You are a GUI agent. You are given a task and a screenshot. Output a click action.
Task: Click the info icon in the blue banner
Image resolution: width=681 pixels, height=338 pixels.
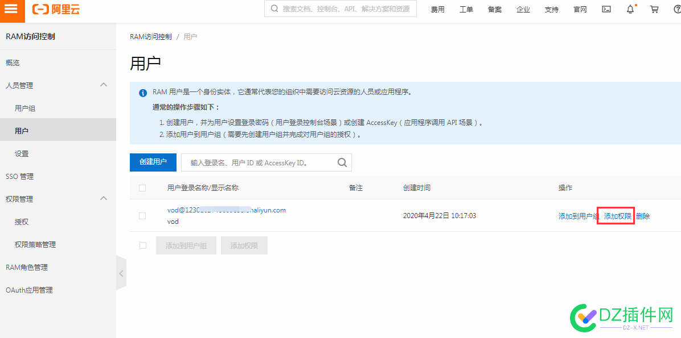(x=142, y=93)
